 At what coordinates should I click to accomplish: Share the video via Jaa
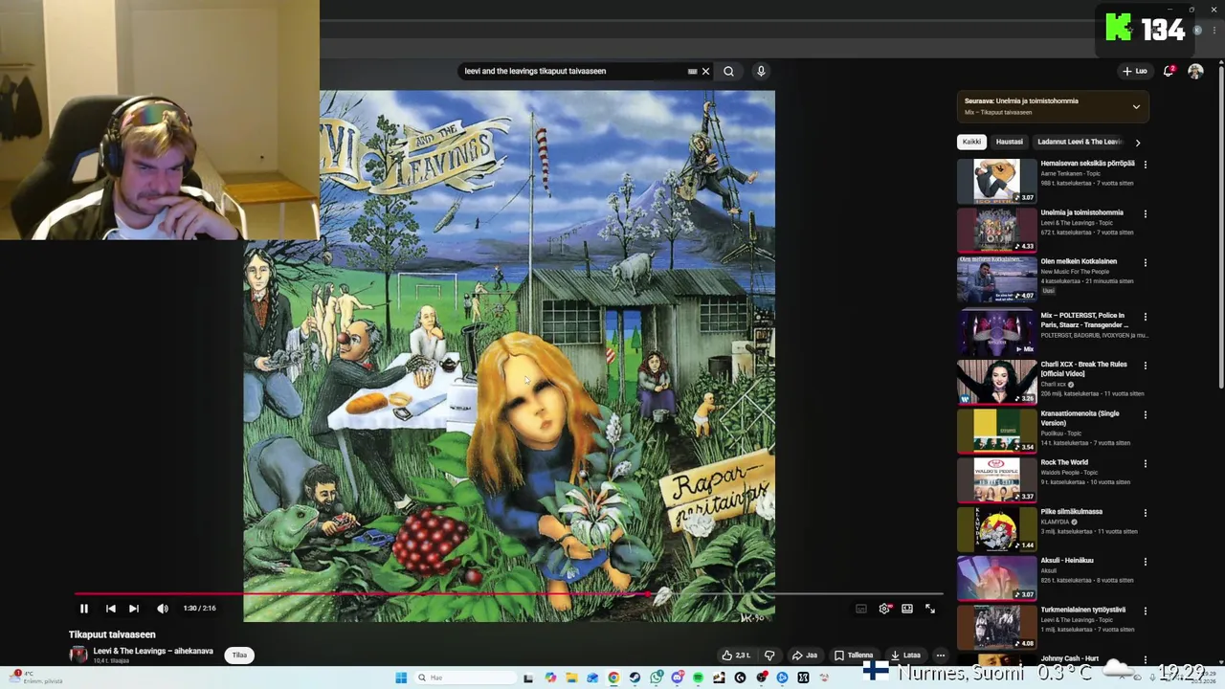point(805,656)
